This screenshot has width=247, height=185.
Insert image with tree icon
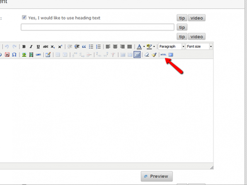[24, 55]
